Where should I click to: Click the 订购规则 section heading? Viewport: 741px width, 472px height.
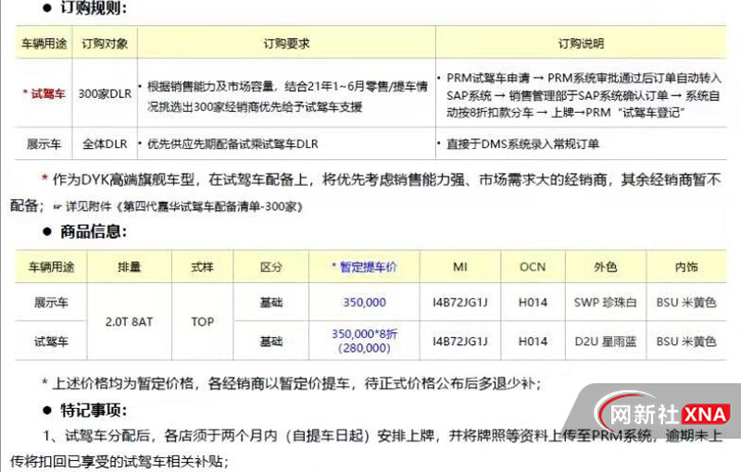pyautogui.click(x=93, y=7)
